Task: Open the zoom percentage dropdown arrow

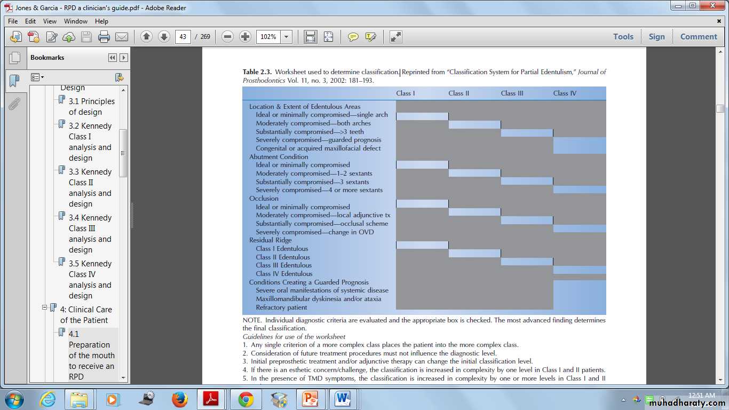Action: 287,37
